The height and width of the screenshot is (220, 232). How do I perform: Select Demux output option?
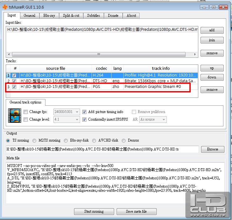click(x=124, y=141)
